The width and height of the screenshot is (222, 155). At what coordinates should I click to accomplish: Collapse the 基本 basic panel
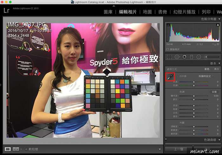pos(219,63)
